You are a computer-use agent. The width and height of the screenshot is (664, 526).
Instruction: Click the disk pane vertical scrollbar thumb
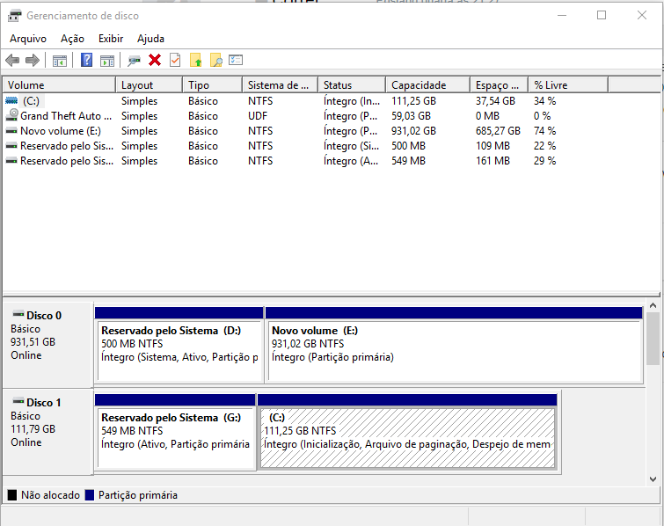click(653, 339)
